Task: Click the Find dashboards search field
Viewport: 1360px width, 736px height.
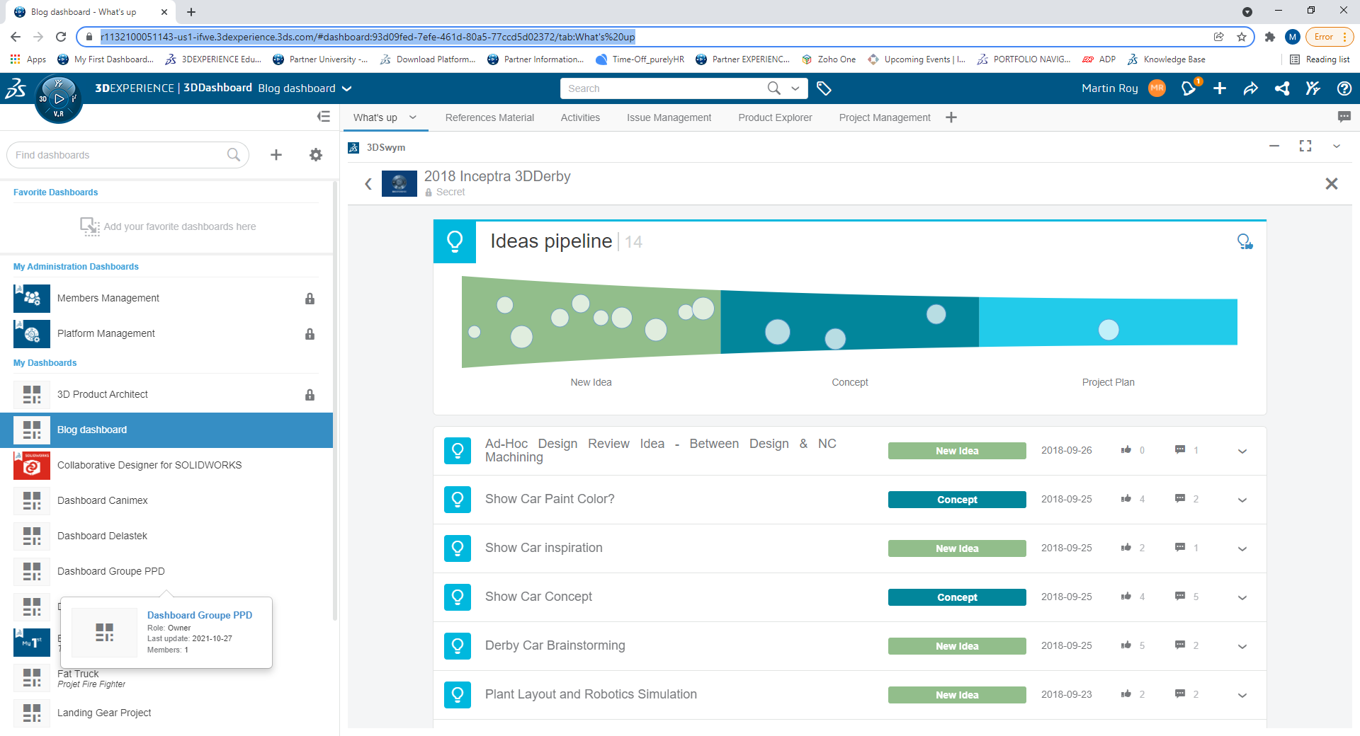Action: point(117,155)
